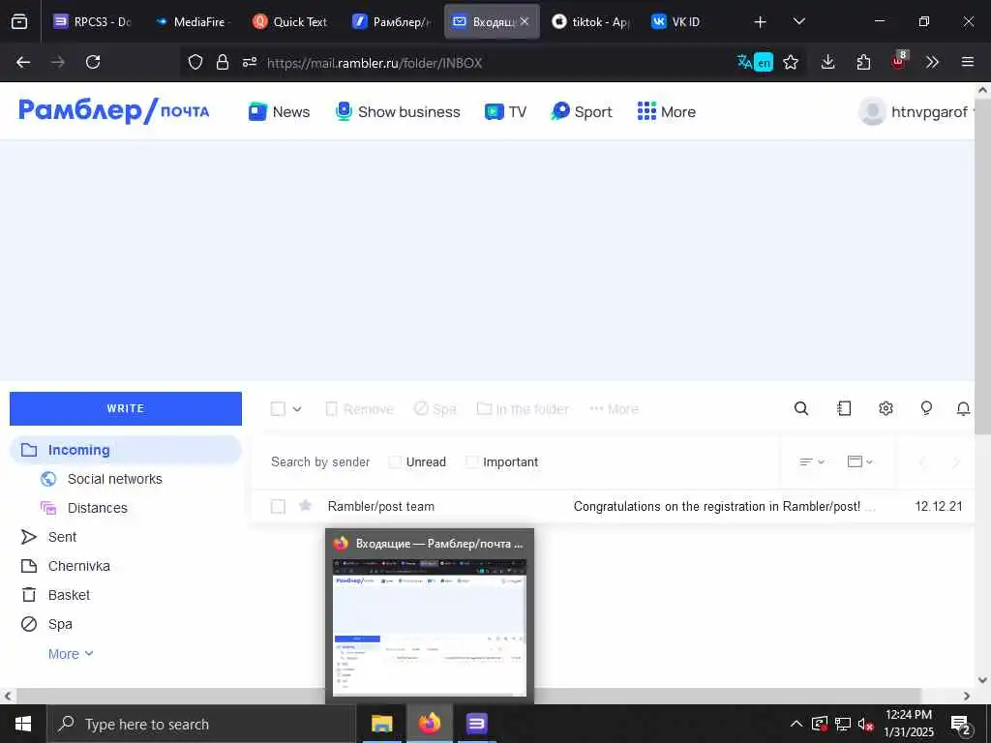Click the light bulb tips icon

[926, 409]
